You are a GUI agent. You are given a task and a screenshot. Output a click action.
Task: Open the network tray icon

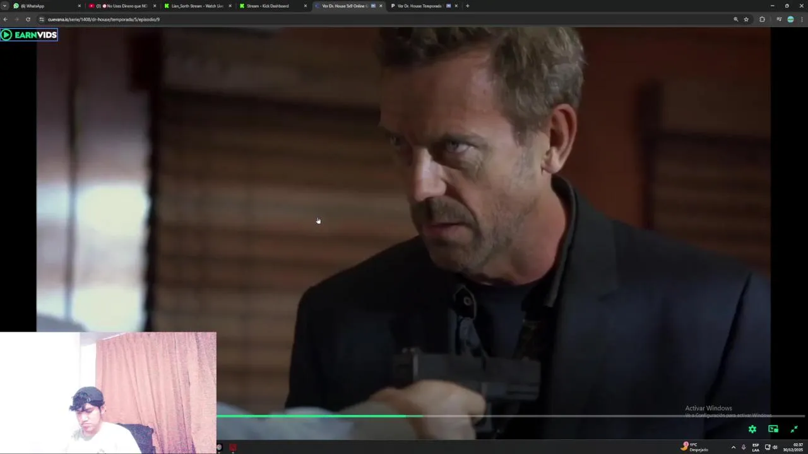tap(768, 447)
